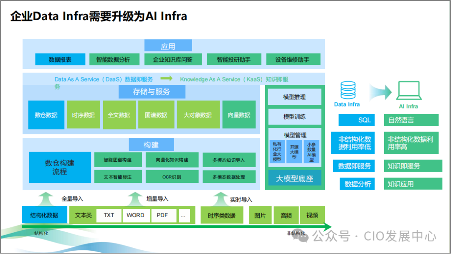
Task: Select the 数仓构建流程 block
Action: point(60,168)
